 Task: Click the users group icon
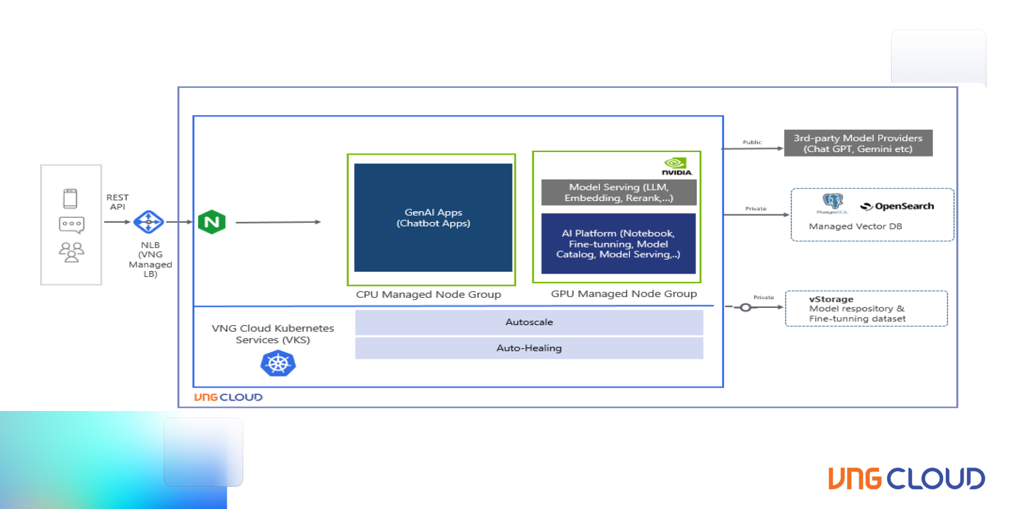coord(71,252)
